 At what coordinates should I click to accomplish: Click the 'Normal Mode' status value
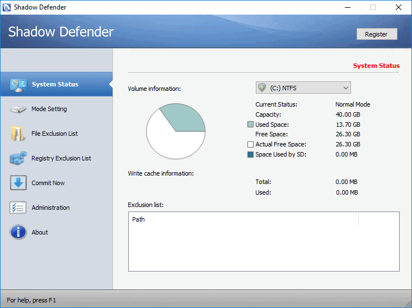point(353,104)
